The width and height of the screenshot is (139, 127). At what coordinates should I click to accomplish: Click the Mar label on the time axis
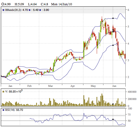pos(50,86)
